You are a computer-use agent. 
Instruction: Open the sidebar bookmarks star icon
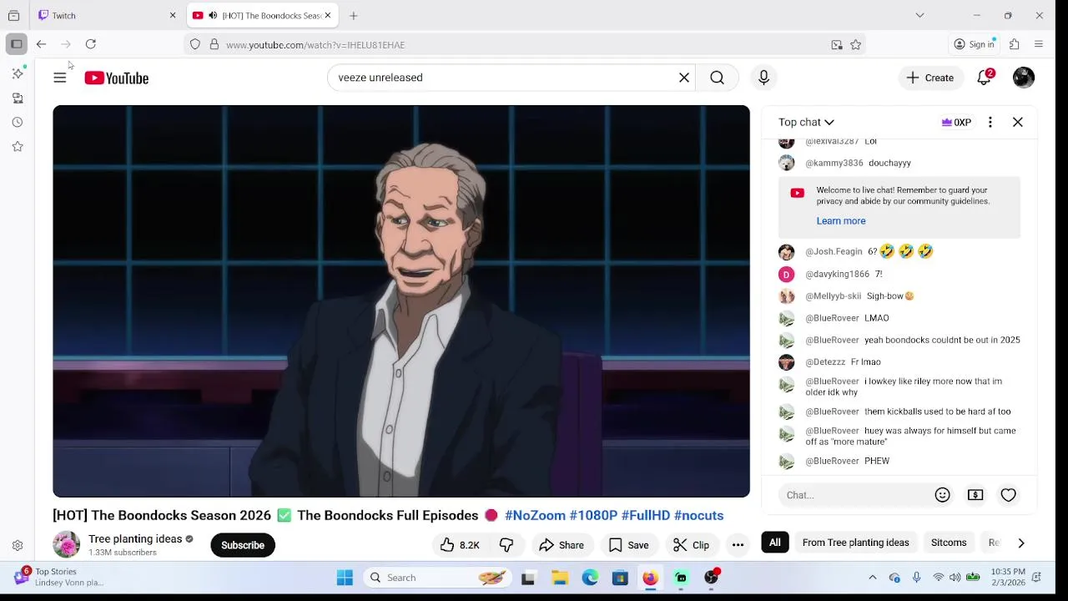pos(18,146)
